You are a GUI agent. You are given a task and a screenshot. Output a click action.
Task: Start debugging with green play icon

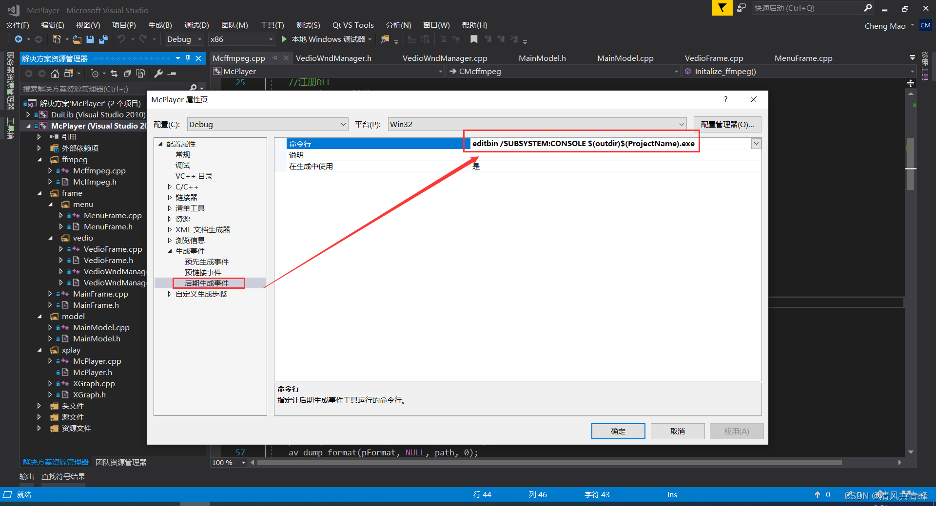pyautogui.click(x=284, y=39)
